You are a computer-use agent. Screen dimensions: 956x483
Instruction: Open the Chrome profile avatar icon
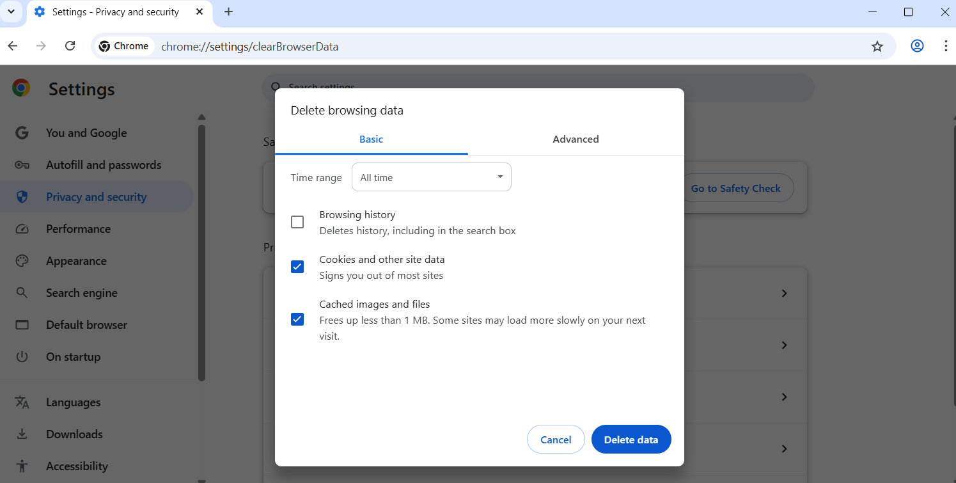(917, 46)
